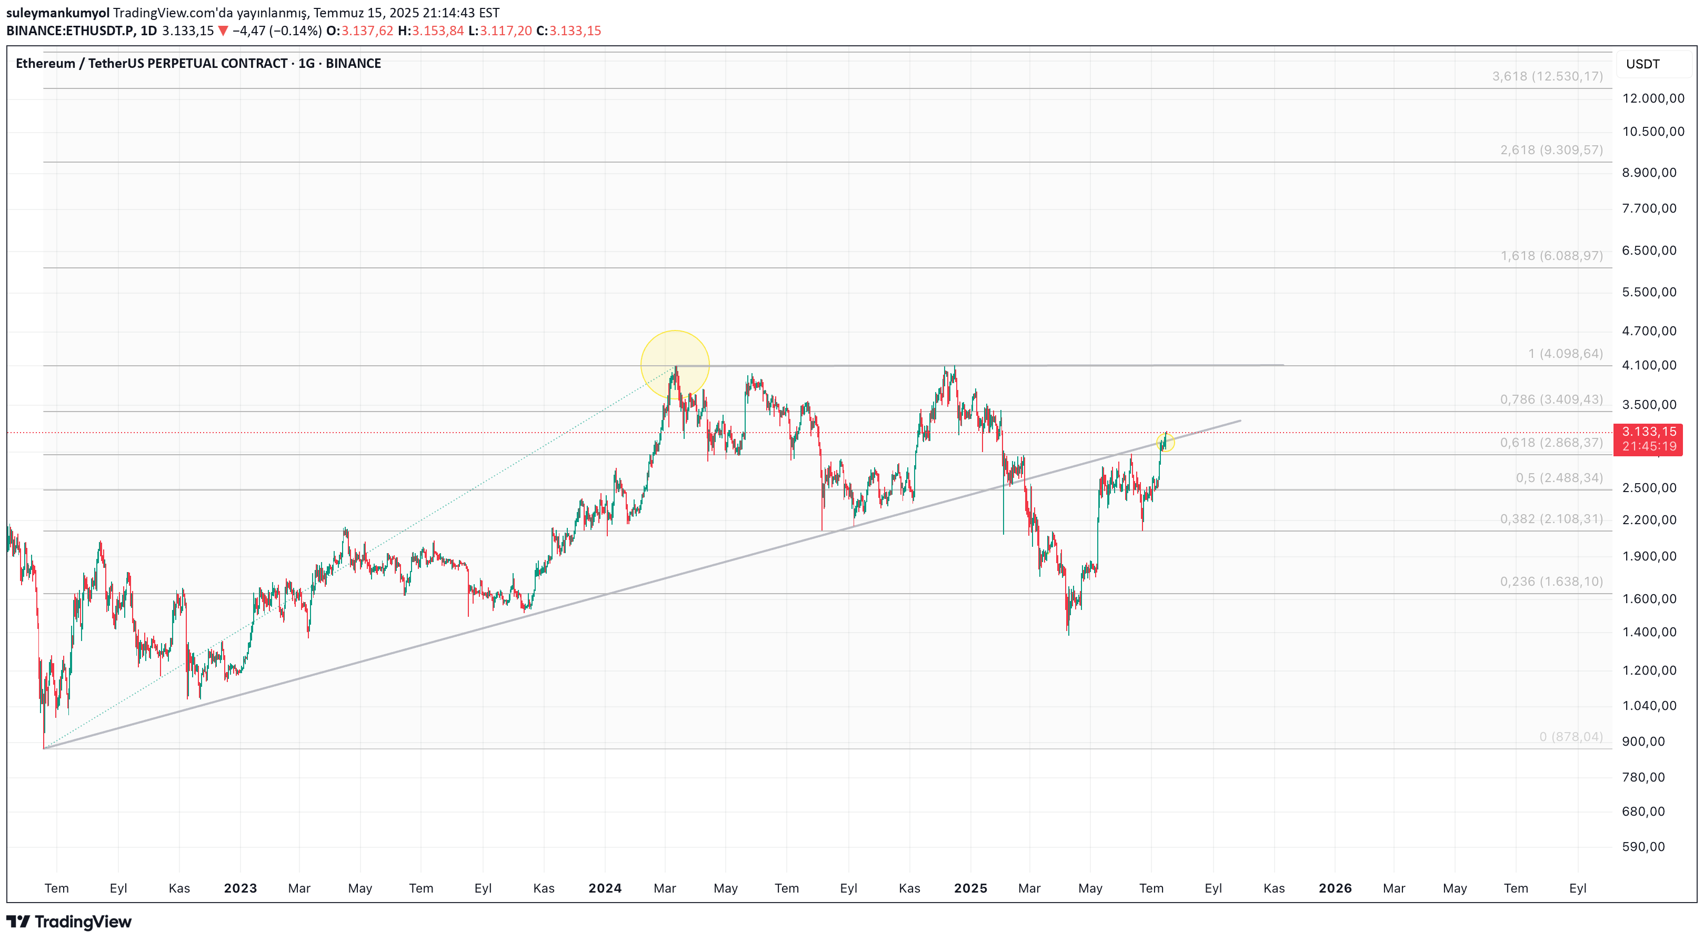Screen dimensions: 1704x941
Task: Click the small yellow circle on the current price candle
Action: pyautogui.click(x=1166, y=442)
